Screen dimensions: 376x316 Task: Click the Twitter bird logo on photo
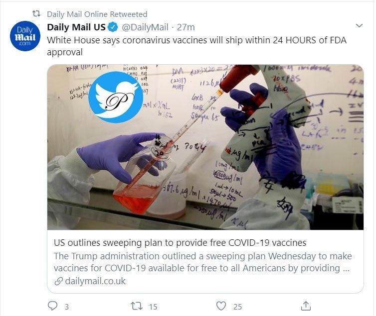(112, 97)
